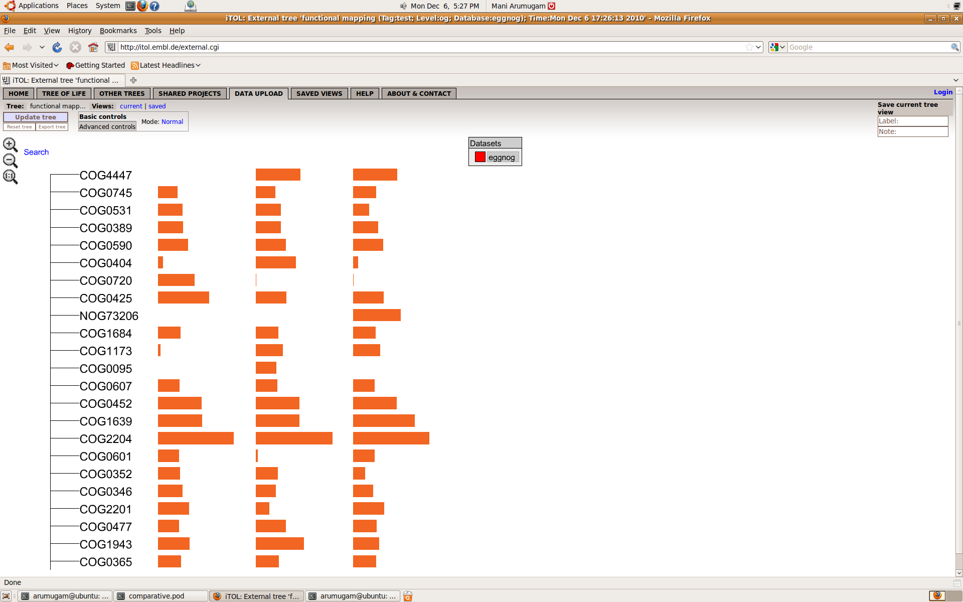Open the current view link
Screen dimensions: 963x602
click(131, 106)
